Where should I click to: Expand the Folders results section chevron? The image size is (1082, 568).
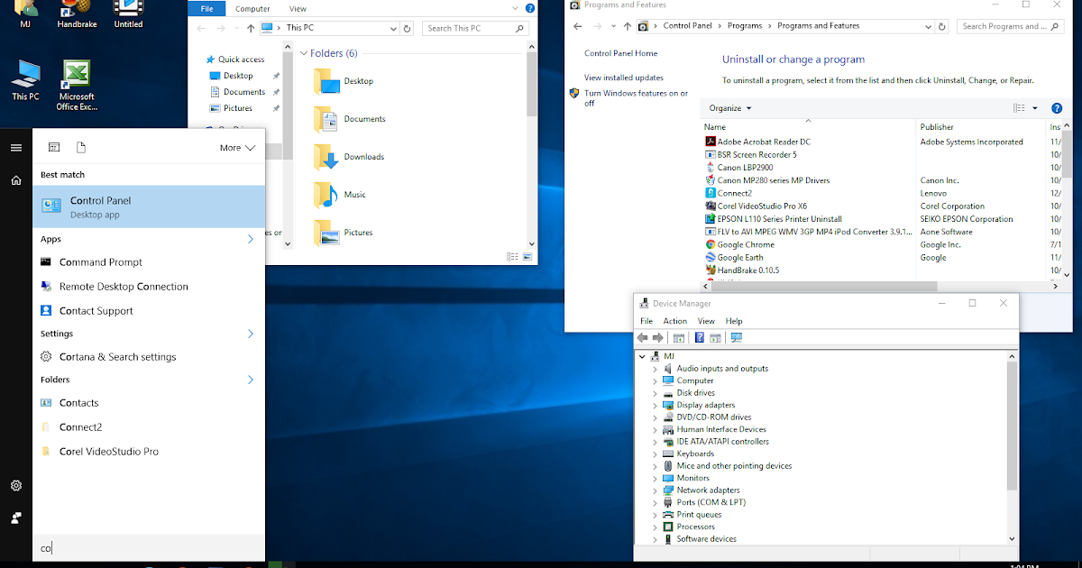coord(251,380)
